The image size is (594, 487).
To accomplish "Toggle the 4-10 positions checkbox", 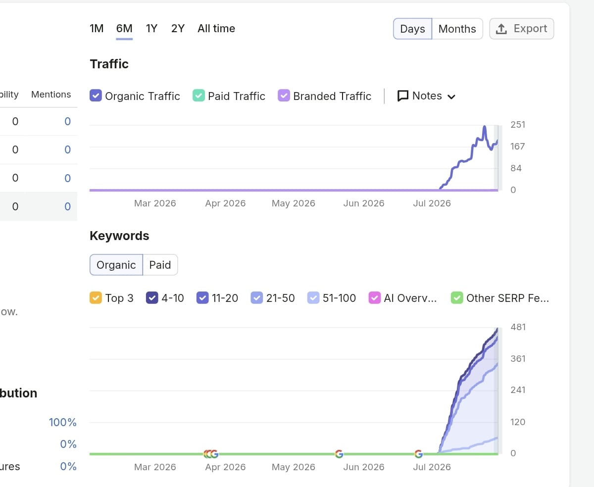I will coord(152,298).
